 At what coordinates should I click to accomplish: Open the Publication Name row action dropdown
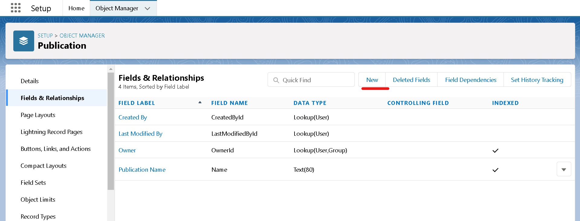[x=564, y=169]
